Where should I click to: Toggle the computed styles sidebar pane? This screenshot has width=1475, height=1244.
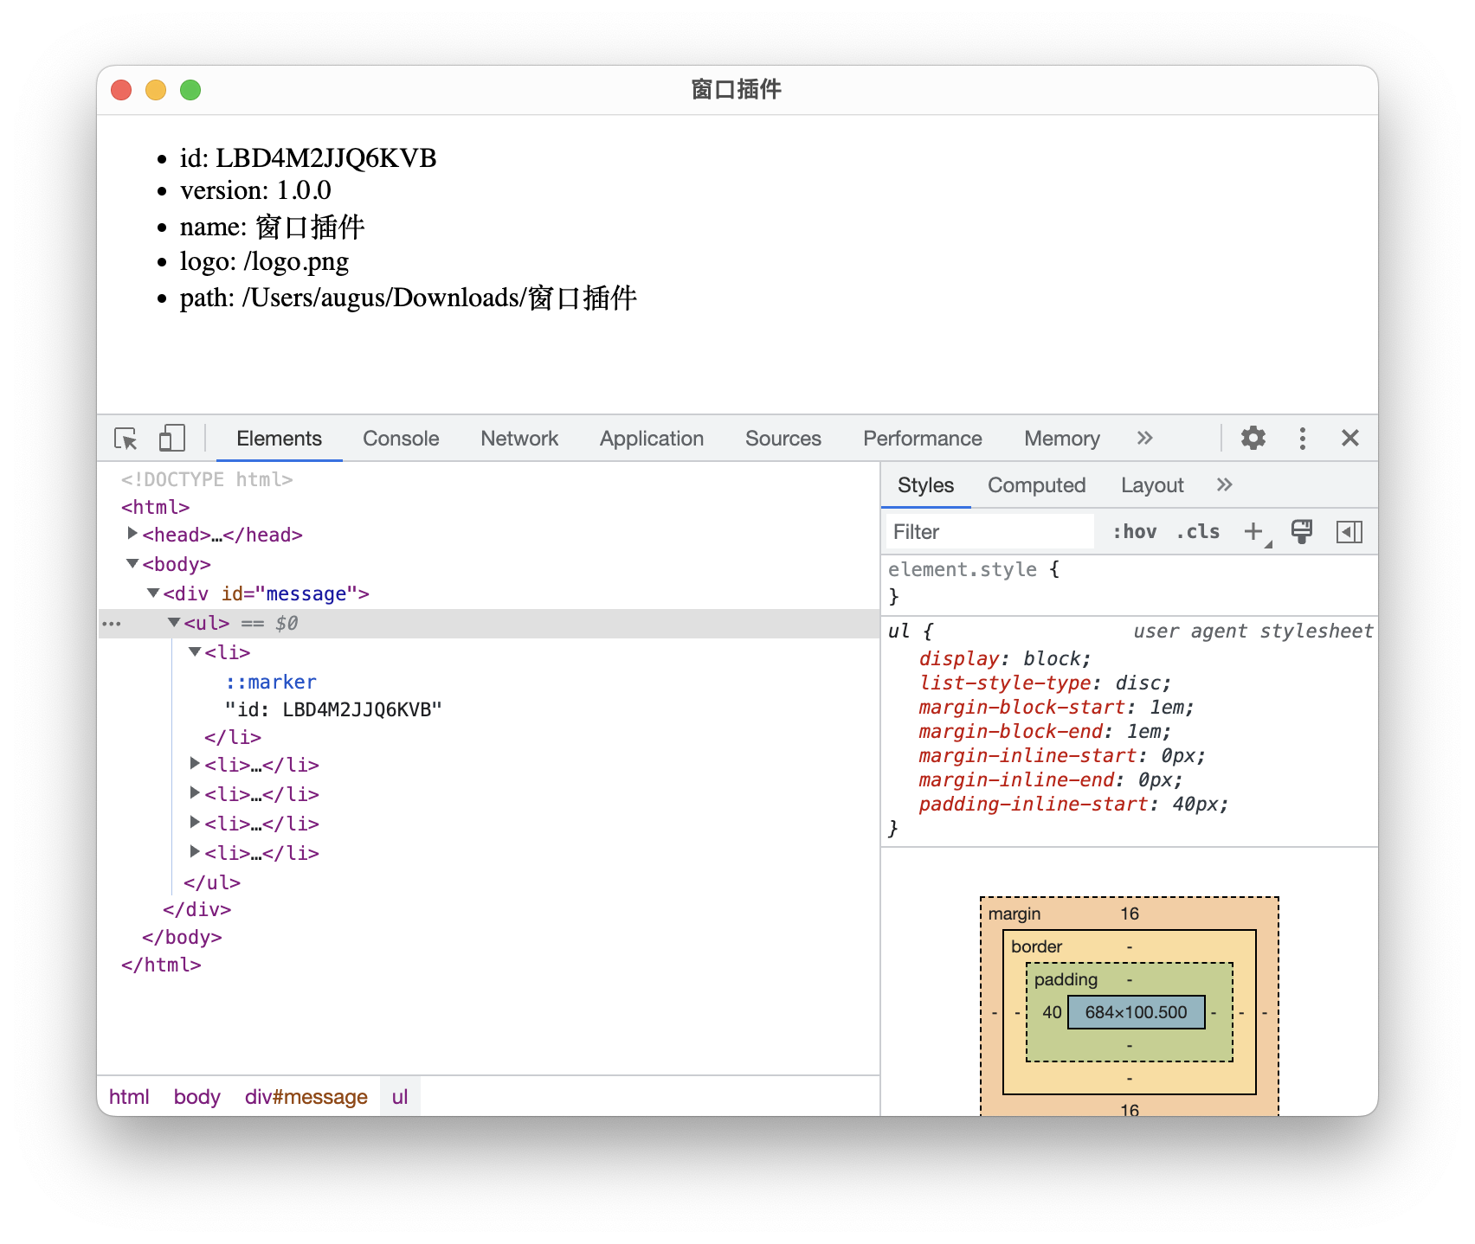tap(1349, 532)
